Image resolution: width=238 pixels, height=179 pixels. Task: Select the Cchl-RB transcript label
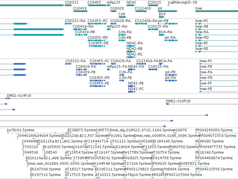[x=125, y=38]
